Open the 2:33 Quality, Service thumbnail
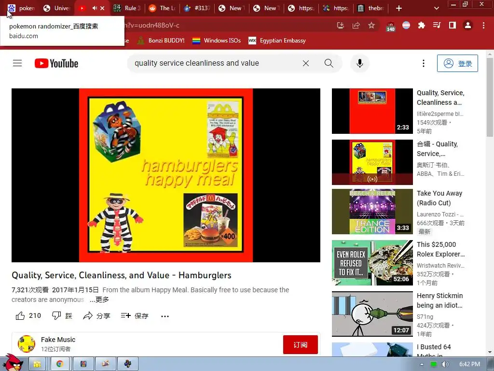The width and height of the screenshot is (494, 371). pyautogui.click(x=372, y=111)
